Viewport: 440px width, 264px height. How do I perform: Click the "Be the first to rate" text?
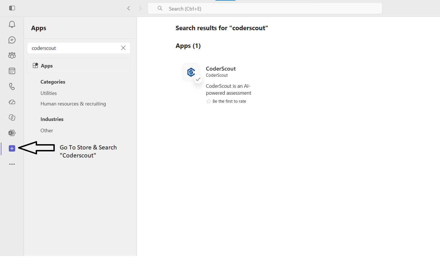(x=229, y=101)
